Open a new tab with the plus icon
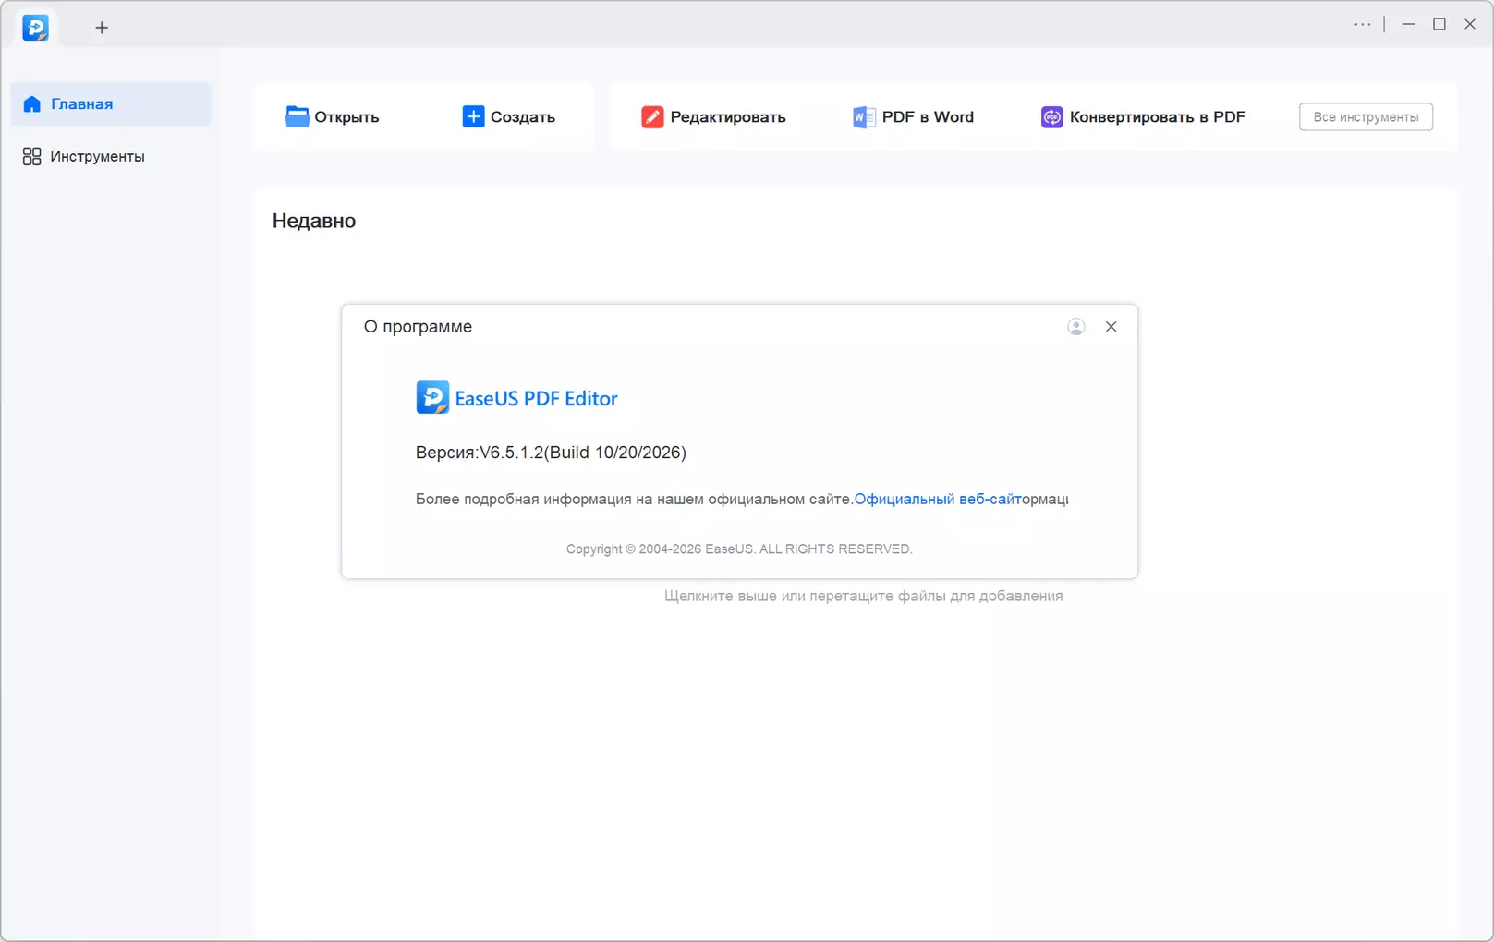Screen dimensions: 1494x942 pos(102,28)
